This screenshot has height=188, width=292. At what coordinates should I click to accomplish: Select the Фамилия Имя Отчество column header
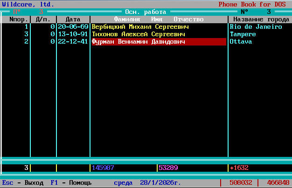[x=159, y=19]
